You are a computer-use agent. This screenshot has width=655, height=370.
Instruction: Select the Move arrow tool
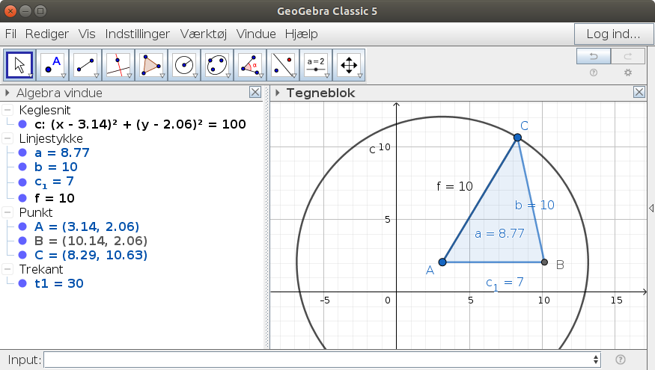tap(19, 65)
